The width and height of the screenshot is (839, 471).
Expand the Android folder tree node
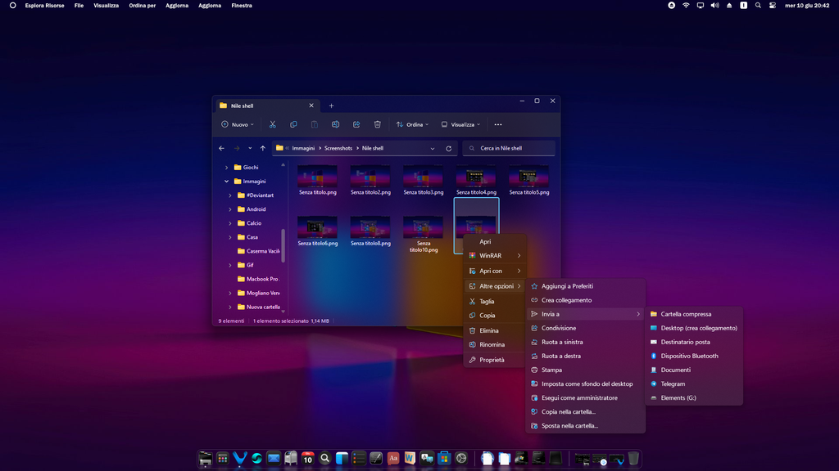point(230,209)
